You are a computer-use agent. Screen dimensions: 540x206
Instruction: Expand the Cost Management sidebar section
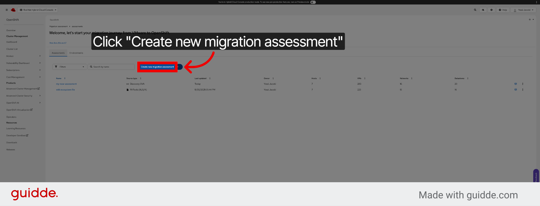coord(23,77)
